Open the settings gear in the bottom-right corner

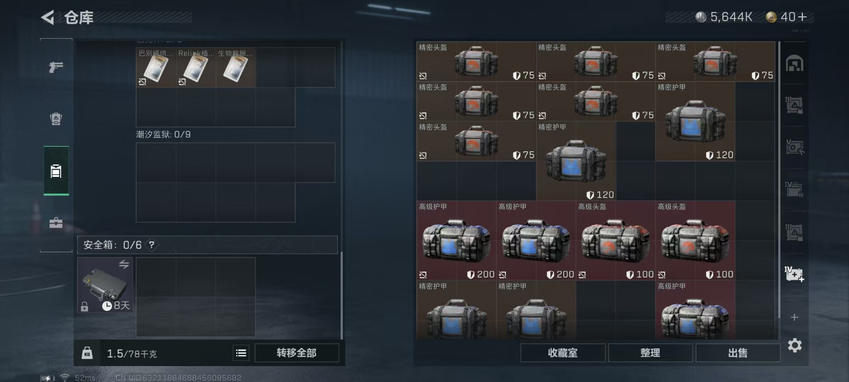(x=795, y=345)
